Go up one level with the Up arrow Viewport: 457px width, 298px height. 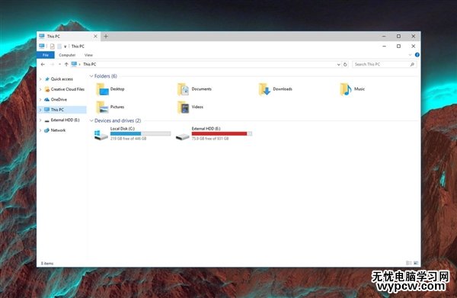tap(66, 64)
